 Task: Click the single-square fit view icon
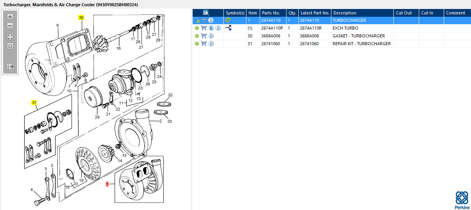(x=10, y=46)
